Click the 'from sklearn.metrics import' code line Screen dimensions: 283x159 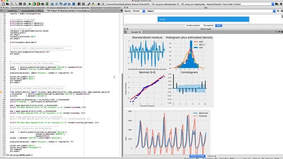(x=60, y=92)
